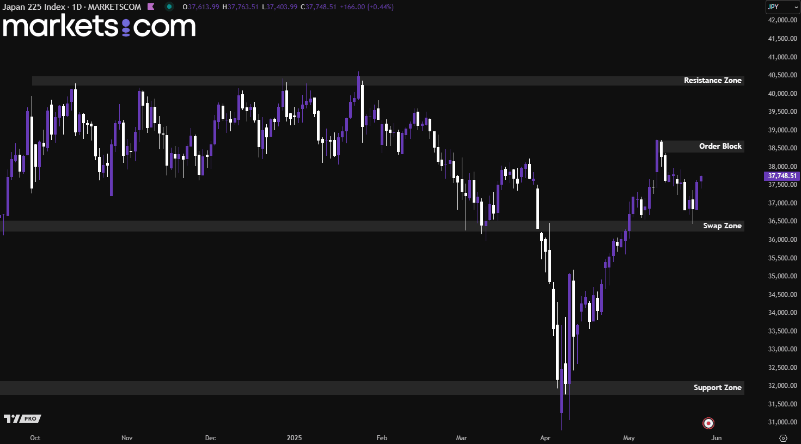Select the Swap Zone label
The image size is (801, 444).
click(x=722, y=226)
